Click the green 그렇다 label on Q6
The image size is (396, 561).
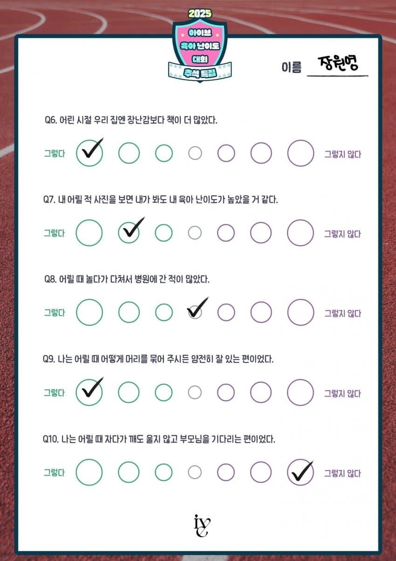pos(55,153)
